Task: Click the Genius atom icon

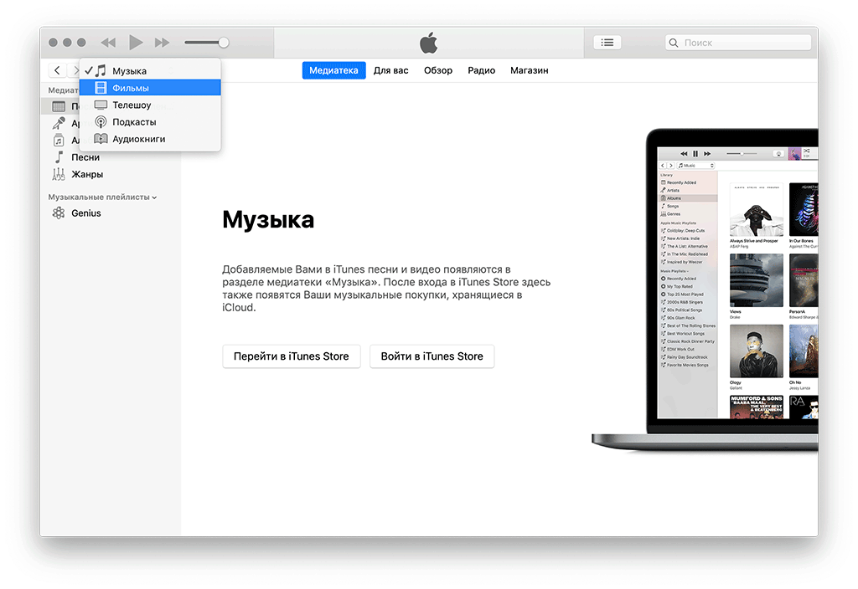Action: [x=59, y=213]
